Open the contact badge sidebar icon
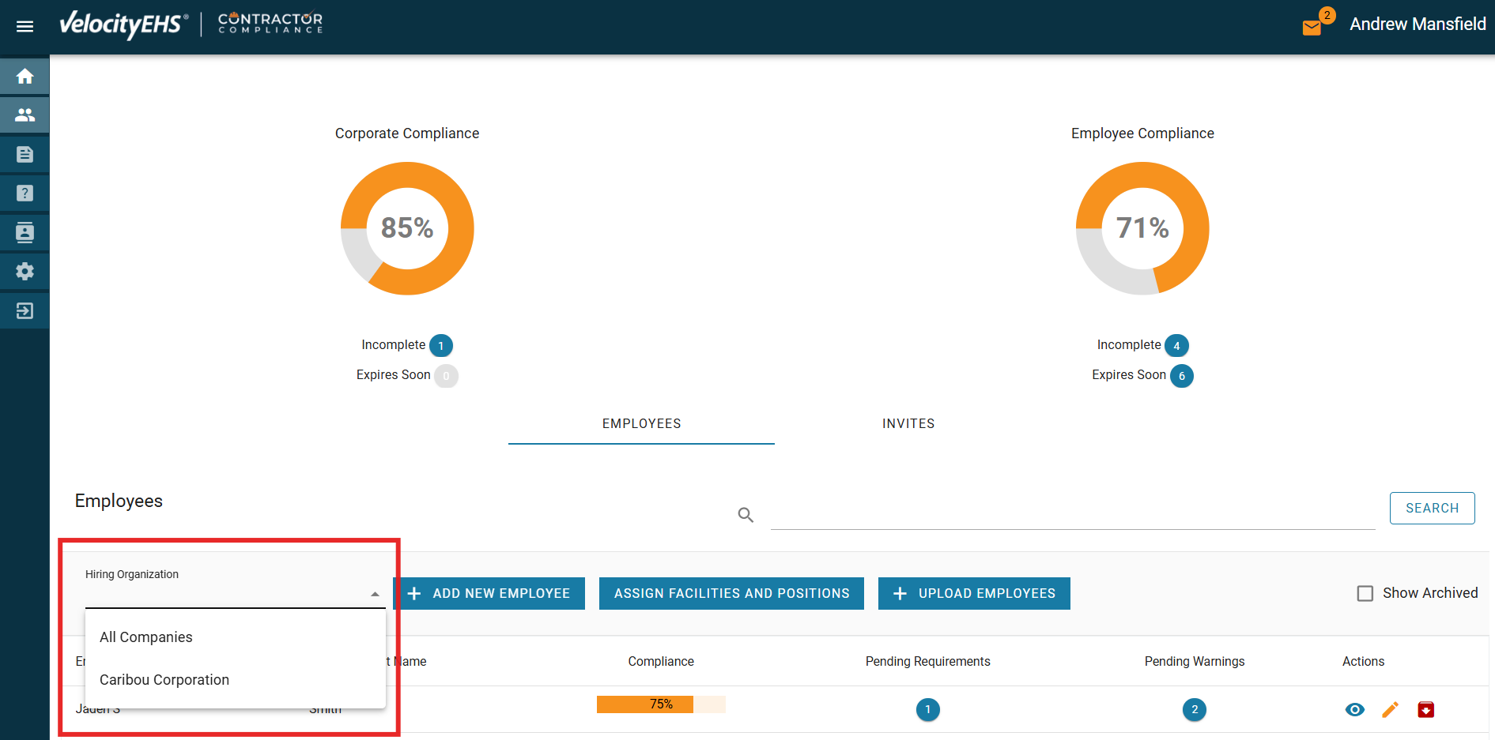 pyautogui.click(x=25, y=232)
